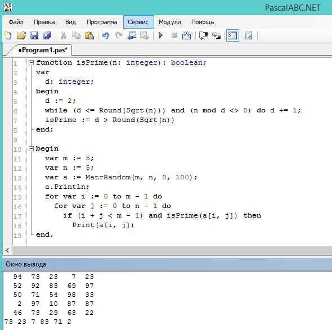Toggle the output window toolbar button
The height and width of the screenshot is (330, 332).
tap(232, 35)
